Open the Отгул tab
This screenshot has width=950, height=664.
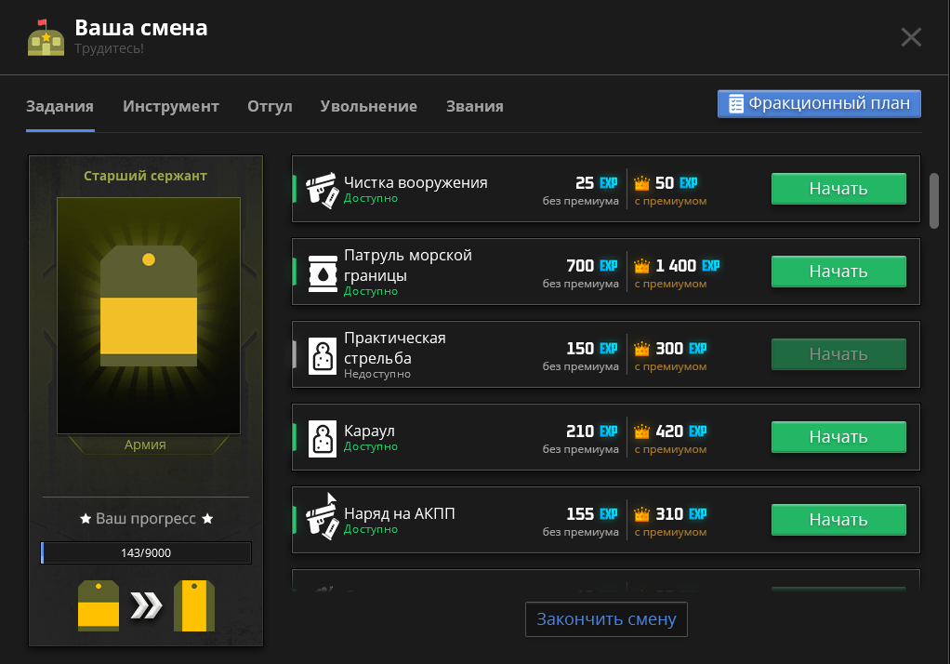tap(270, 107)
